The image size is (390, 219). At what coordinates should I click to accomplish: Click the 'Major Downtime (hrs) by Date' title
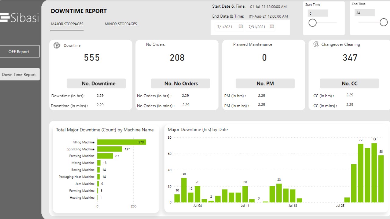tap(198, 130)
